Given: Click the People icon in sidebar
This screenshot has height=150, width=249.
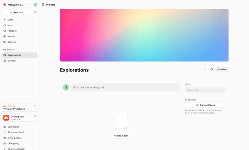Looking at the screenshot, I should [5, 36].
